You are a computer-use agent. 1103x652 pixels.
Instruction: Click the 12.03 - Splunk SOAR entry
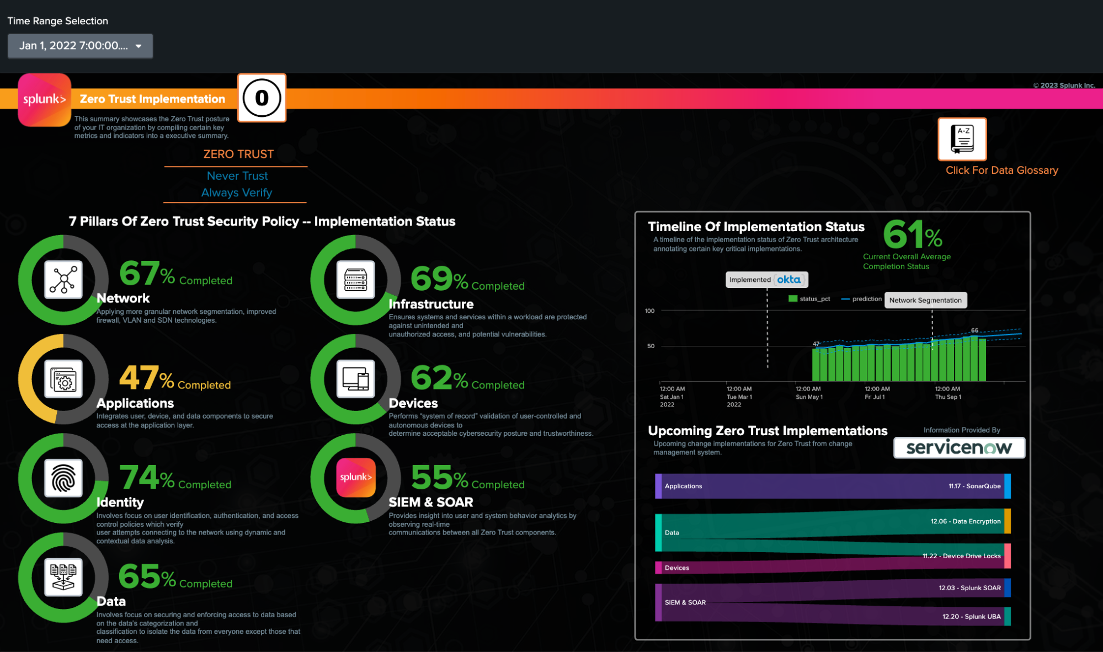(x=969, y=588)
